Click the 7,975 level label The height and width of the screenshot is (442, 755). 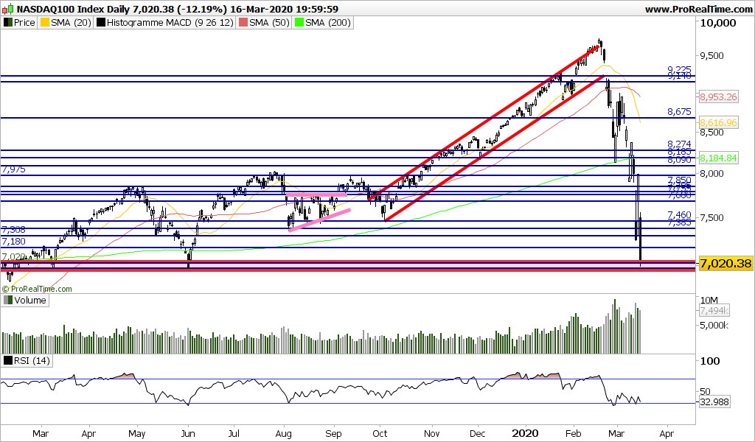click(x=14, y=169)
